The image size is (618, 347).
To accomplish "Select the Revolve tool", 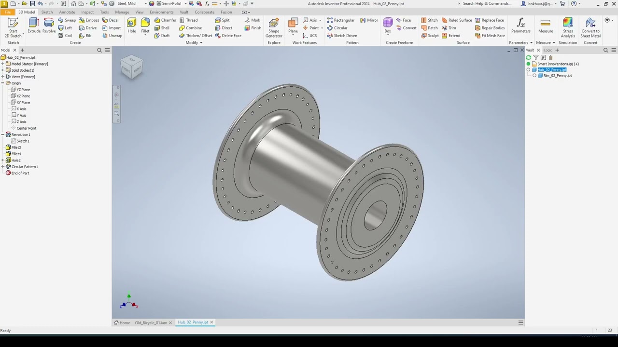I will point(49,26).
